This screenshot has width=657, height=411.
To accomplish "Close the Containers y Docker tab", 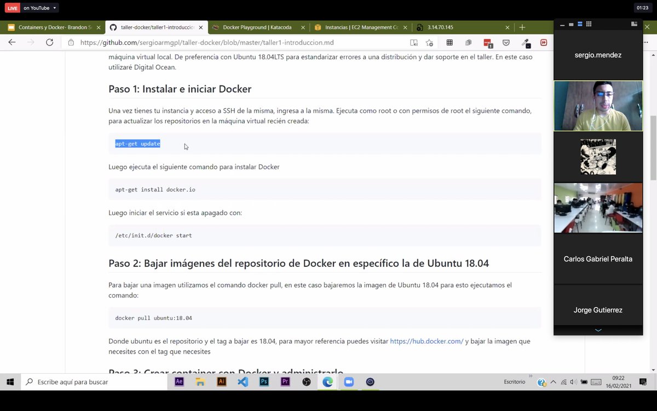I will click(x=98, y=27).
